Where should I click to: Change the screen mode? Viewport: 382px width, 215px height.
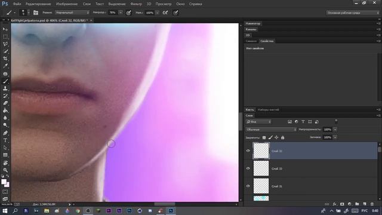click(x=5, y=199)
